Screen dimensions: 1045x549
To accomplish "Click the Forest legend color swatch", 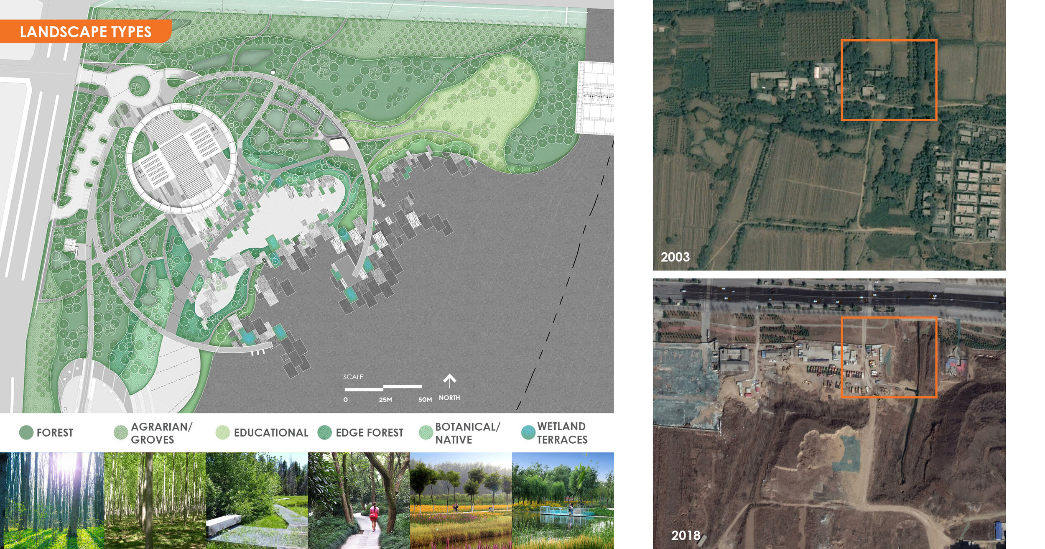I will (x=26, y=432).
